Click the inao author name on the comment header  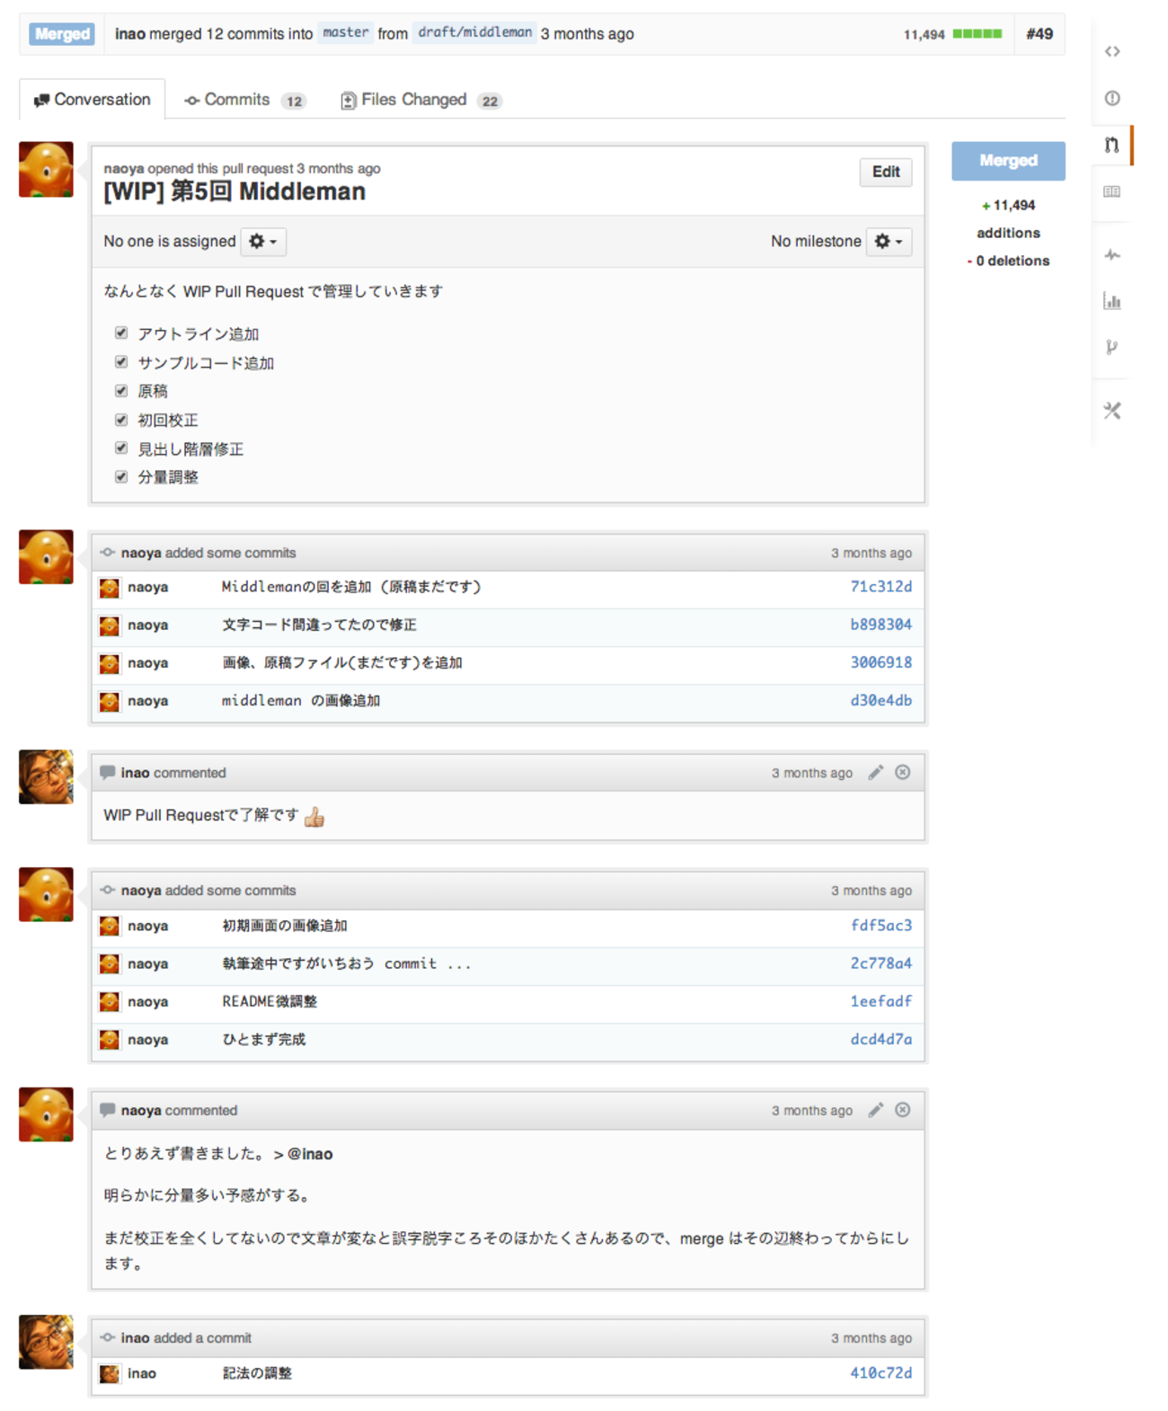click(x=136, y=773)
